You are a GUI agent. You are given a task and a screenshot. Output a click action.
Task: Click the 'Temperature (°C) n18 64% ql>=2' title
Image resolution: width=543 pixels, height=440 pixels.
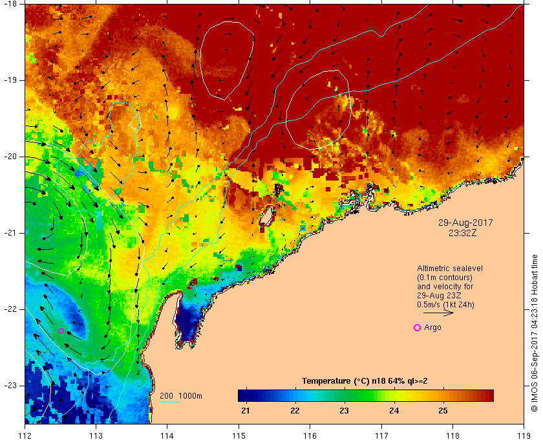[x=365, y=381]
